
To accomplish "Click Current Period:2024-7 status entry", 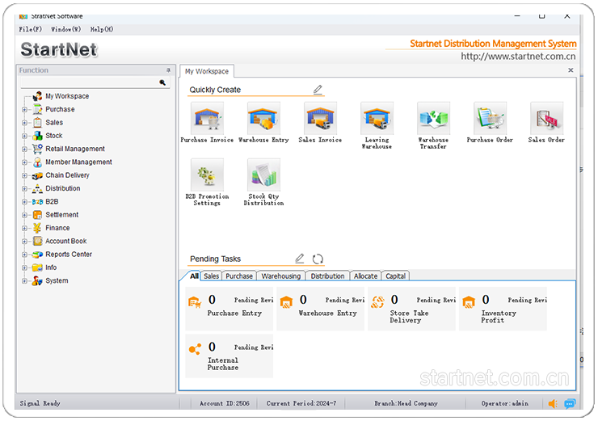I will point(301,403).
